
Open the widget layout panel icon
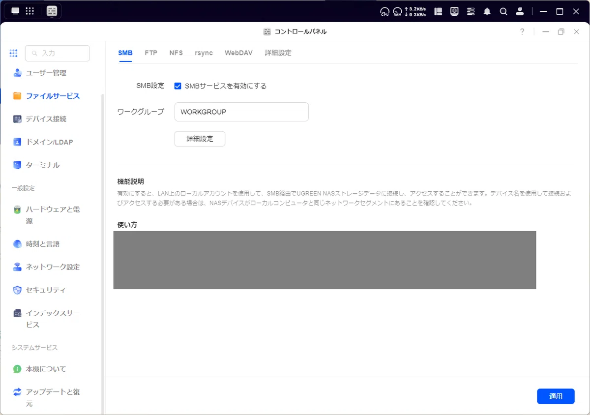point(439,11)
